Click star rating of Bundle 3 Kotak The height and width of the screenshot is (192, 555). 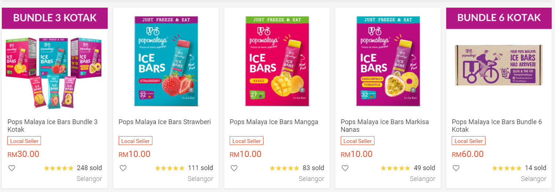[x=59, y=168]
